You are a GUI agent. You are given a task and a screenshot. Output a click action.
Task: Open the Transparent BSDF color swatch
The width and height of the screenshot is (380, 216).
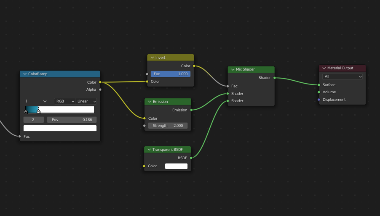point(176,166)
